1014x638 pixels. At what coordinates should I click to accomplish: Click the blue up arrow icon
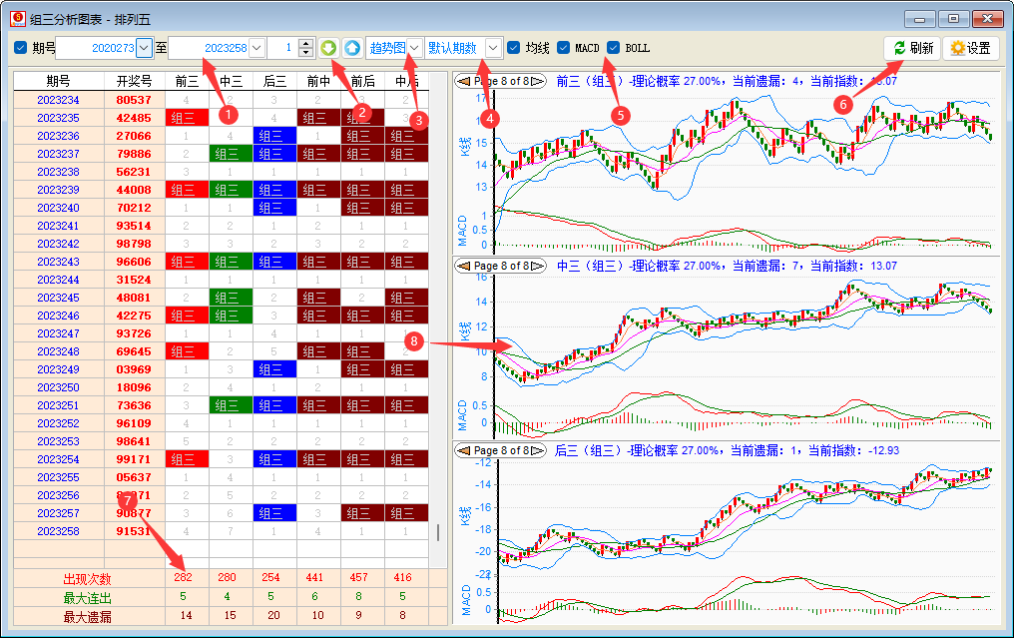point(351,48)
